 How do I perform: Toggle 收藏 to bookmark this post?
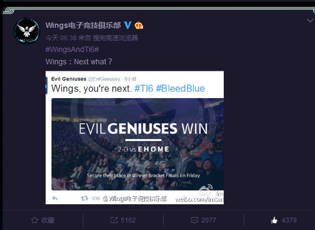48,220
